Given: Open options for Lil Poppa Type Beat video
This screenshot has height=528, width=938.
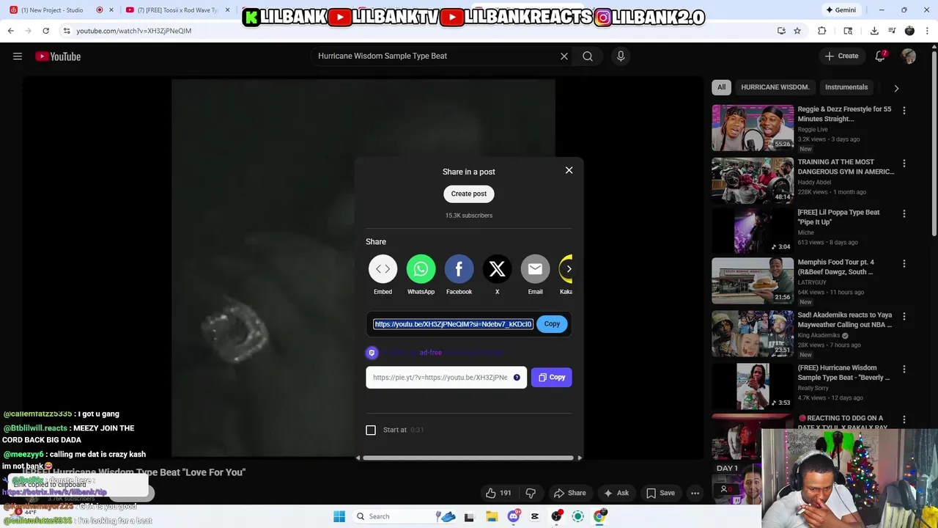Looking at the screenshot, I should coord(904,213).
